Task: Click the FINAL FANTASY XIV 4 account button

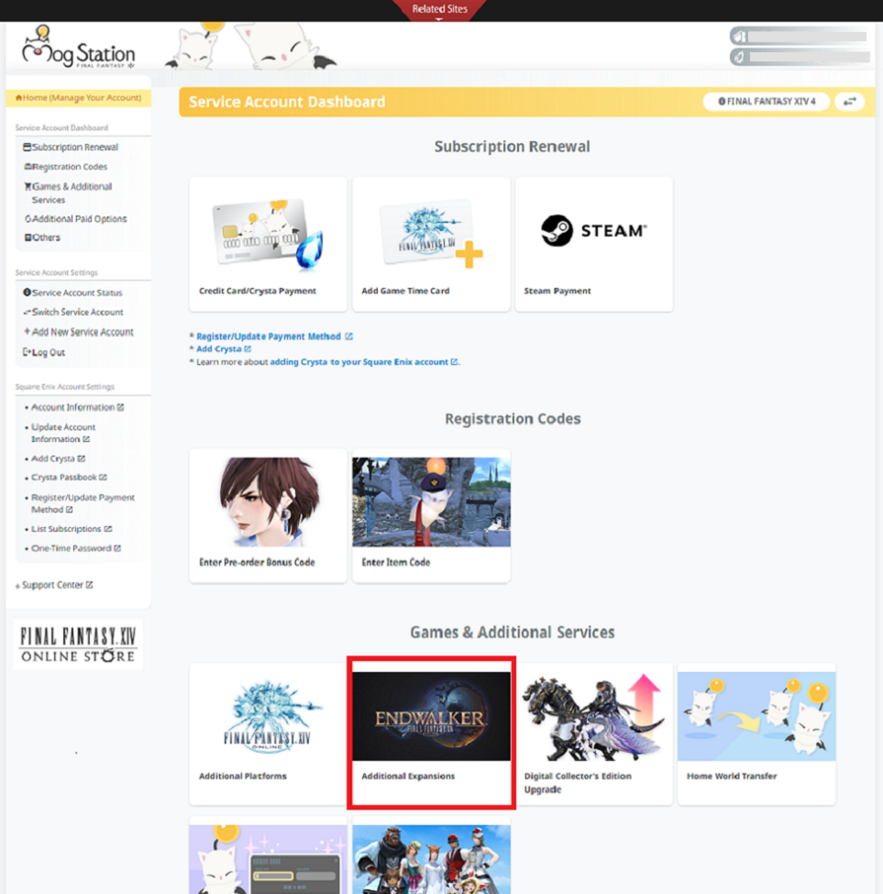Action: point(767,102)
